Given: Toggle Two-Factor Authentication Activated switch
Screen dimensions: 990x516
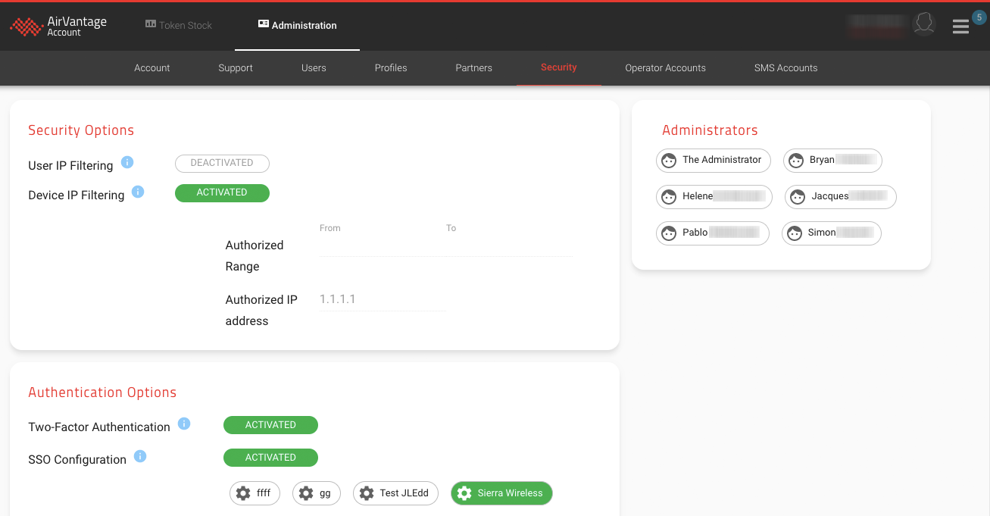Looking at the screenshot, I should (270, 425).
